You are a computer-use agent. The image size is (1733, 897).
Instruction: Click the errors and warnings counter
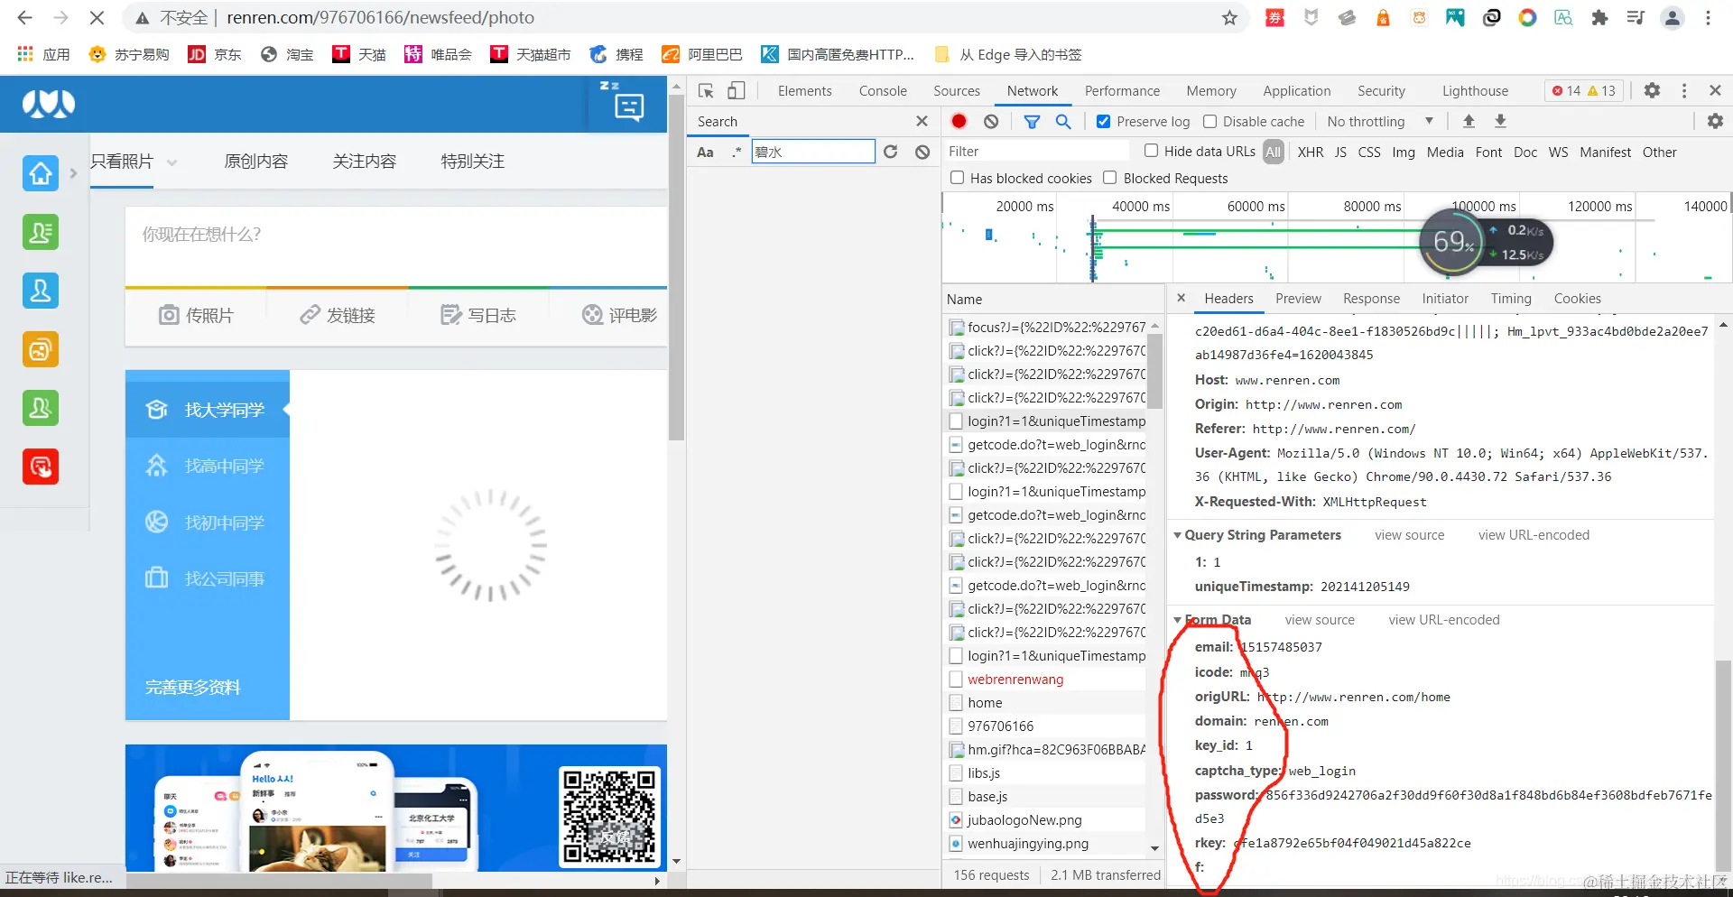(x=1584, y=90)
